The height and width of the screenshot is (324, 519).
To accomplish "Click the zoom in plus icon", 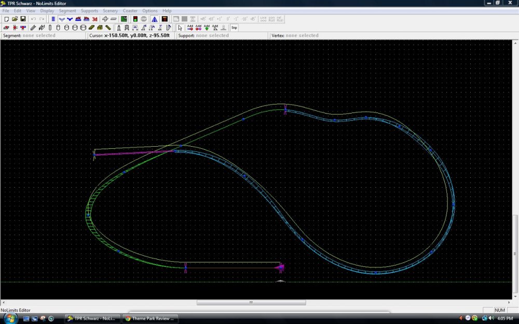I will [105, 19].
